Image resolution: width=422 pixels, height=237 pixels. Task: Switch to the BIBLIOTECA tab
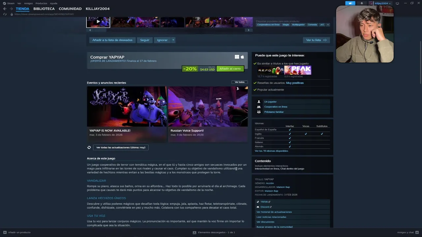click(x=44, y=9)
